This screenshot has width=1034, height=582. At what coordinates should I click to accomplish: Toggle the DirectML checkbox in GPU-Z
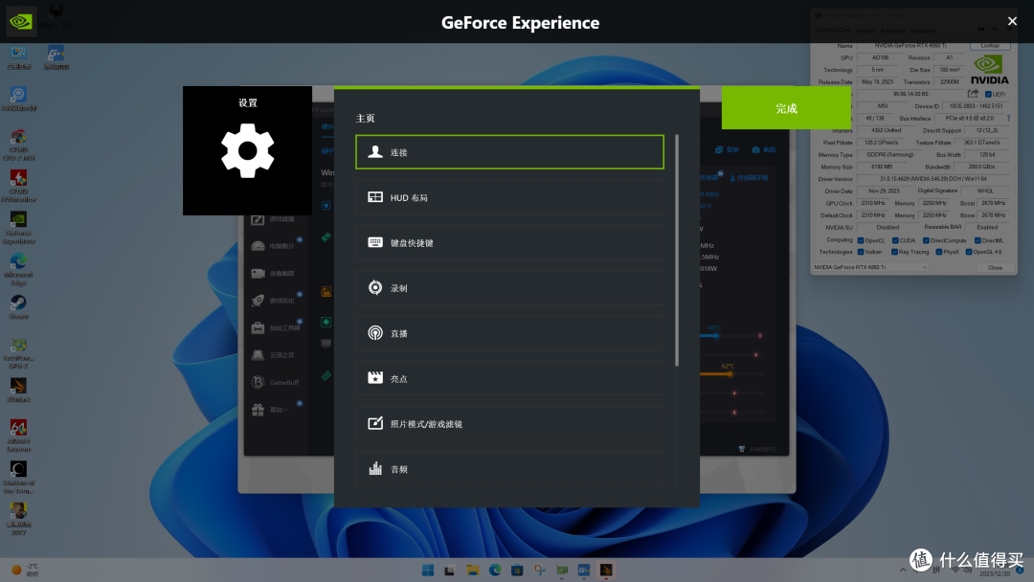coord(978,240)
